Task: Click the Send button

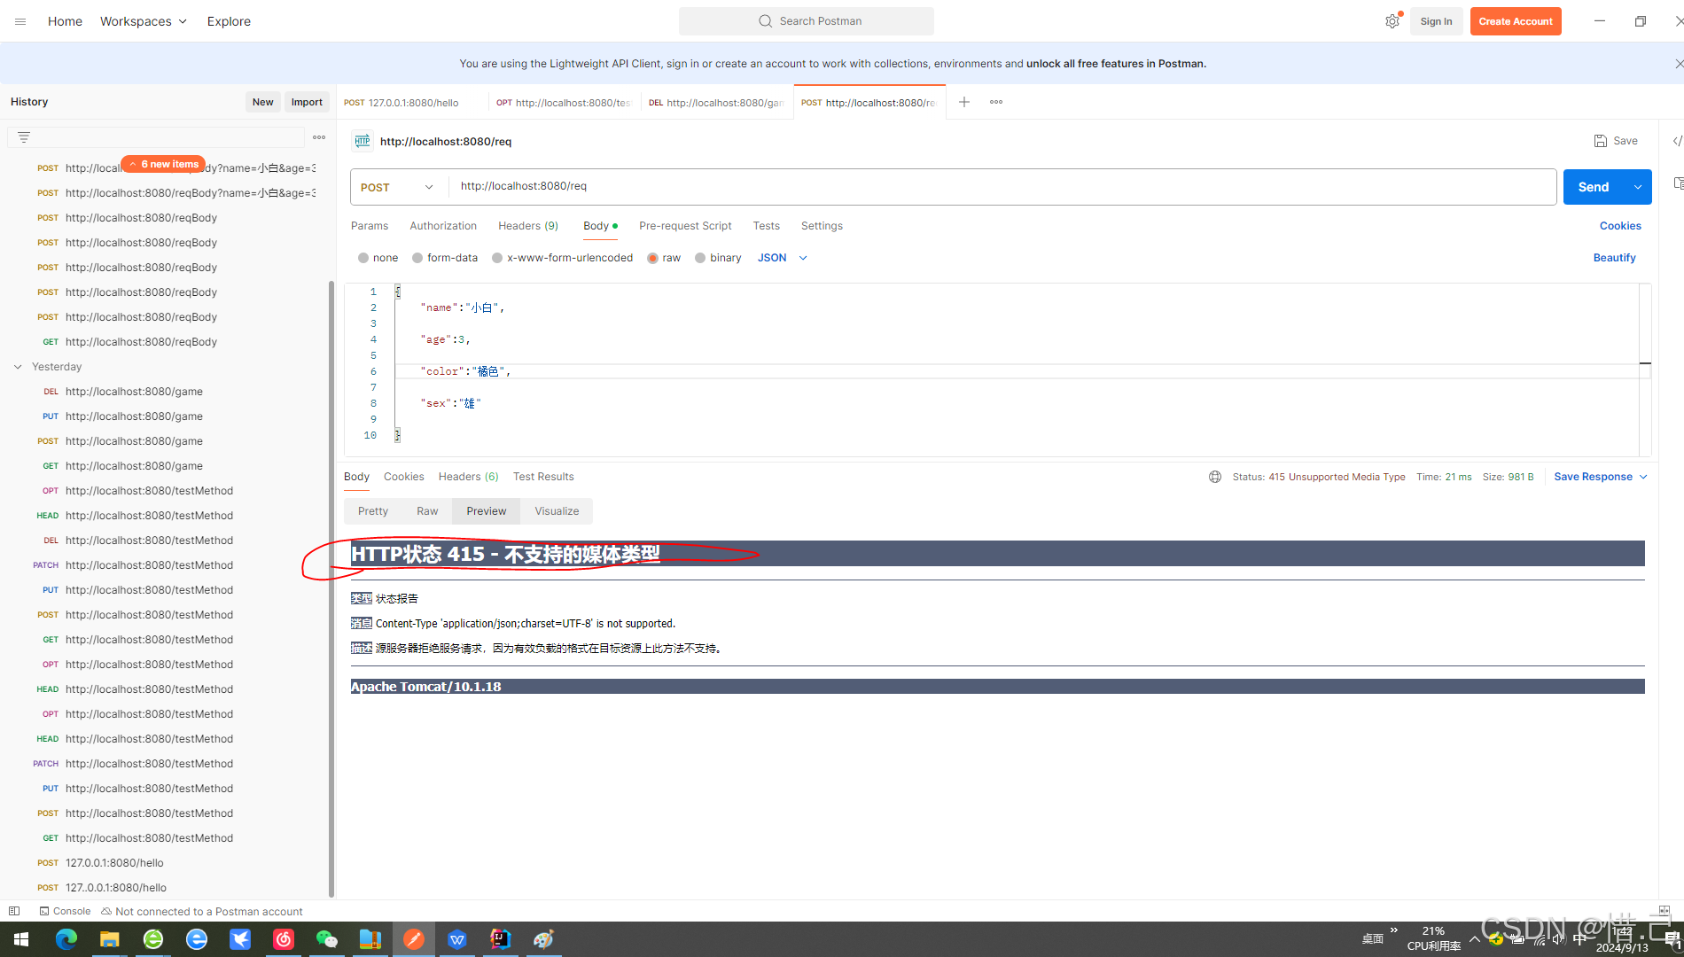Action: tap(1594, 187)
